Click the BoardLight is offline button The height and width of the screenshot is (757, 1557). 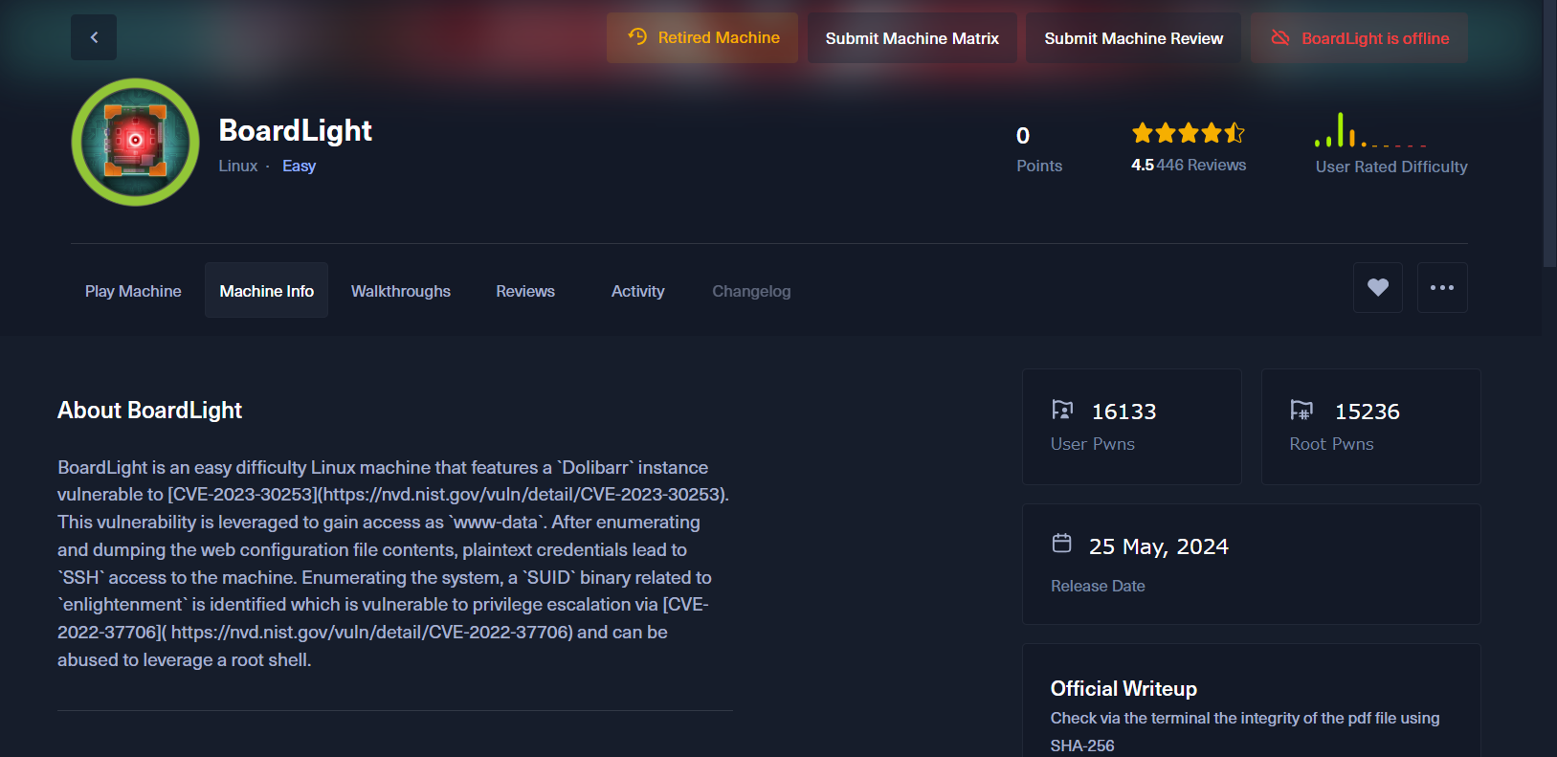1359,38
